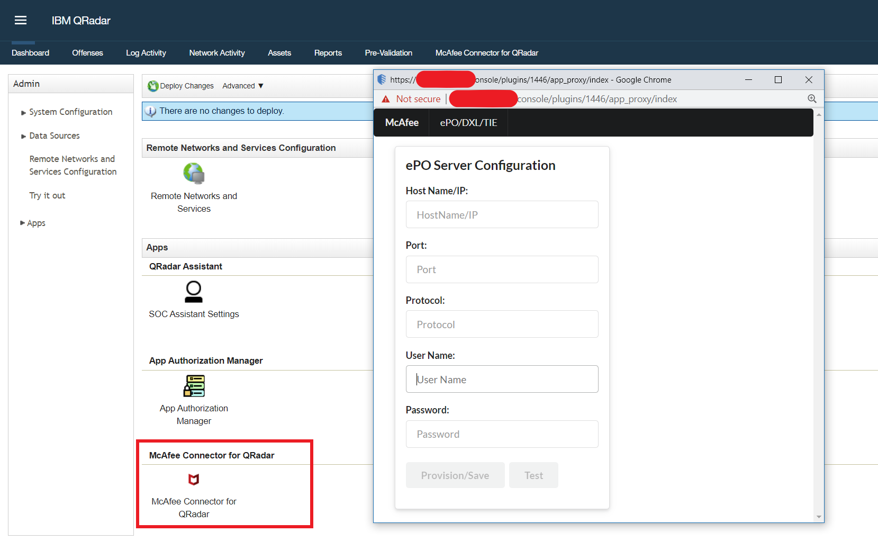Screen dimensions: 878x541
Task: Click the McAfee brand link in popup
Action: [402, 122]
